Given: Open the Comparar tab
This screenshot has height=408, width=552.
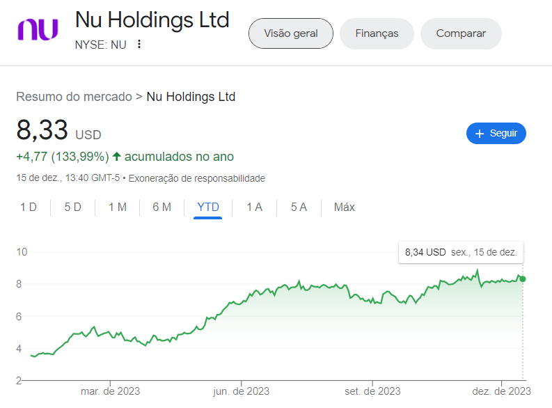Looking at the screenshot, I should pos(461,33).
